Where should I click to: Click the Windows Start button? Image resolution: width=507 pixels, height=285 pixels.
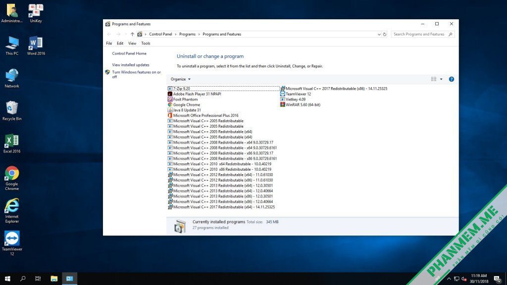[x=7, y=279]
